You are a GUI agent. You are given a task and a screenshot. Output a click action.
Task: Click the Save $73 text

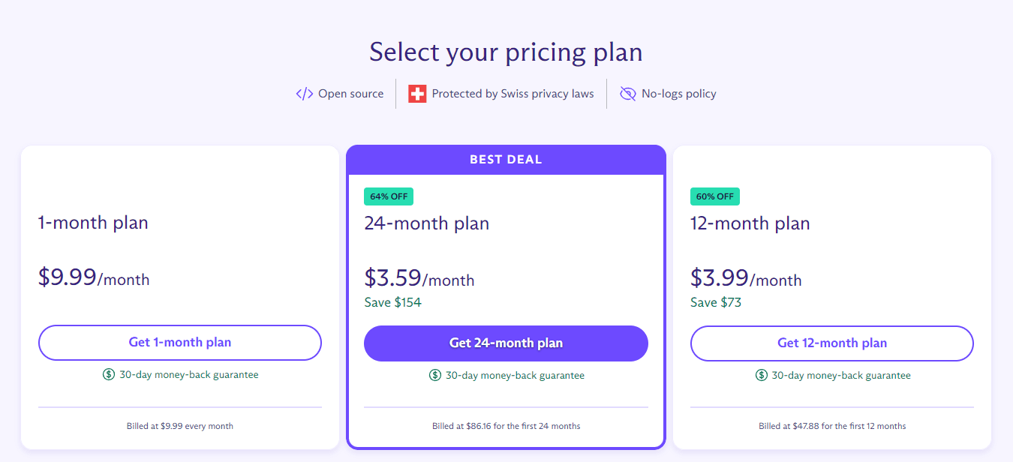click(x=716, y=303)
